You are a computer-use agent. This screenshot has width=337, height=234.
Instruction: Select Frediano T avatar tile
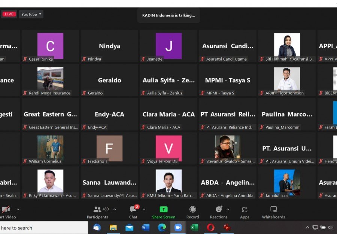(x=110, y=148)
